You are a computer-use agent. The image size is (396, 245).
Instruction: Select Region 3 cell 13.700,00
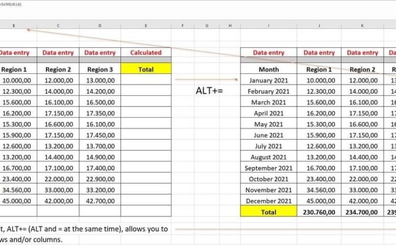[x=100, y=146]
